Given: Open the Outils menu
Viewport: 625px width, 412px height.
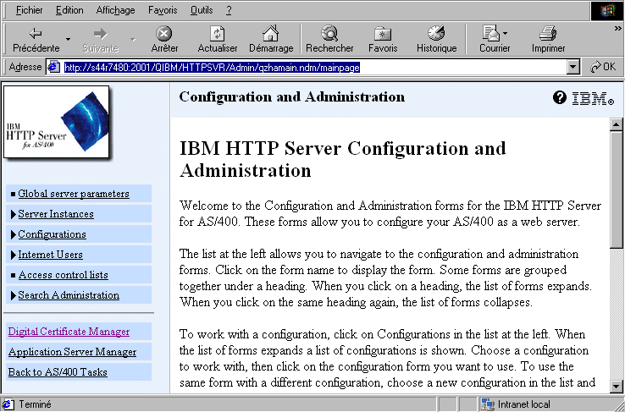Looking at the screenshot, I should tap(202, 10).
